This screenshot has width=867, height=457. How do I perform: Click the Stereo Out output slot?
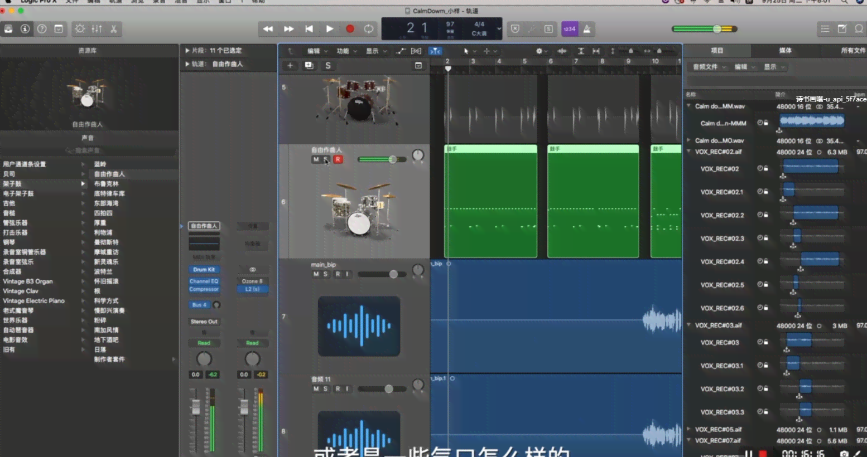[204, 322]
